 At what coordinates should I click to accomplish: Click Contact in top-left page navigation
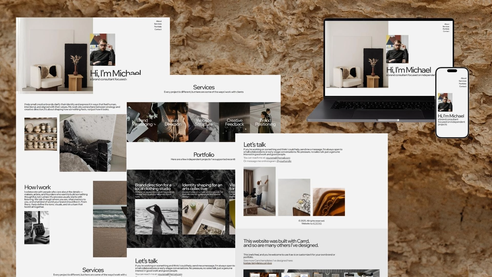(x=158, y=29)
